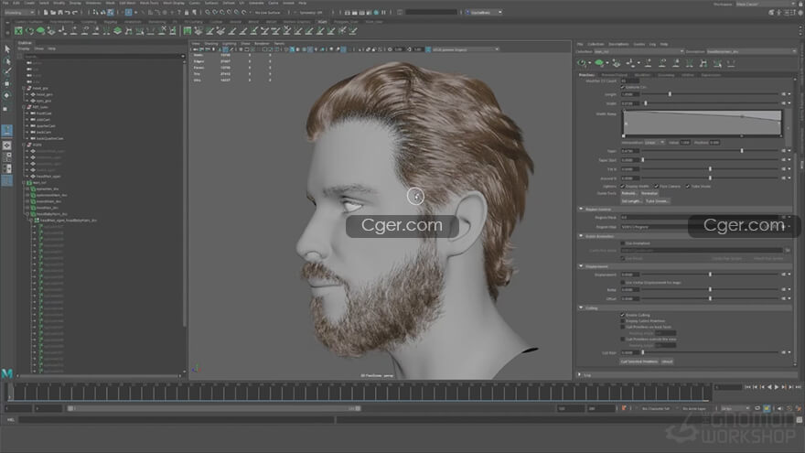Disable the Enable Culling checkbox
The image size is (805, 453).
point(623,315)
